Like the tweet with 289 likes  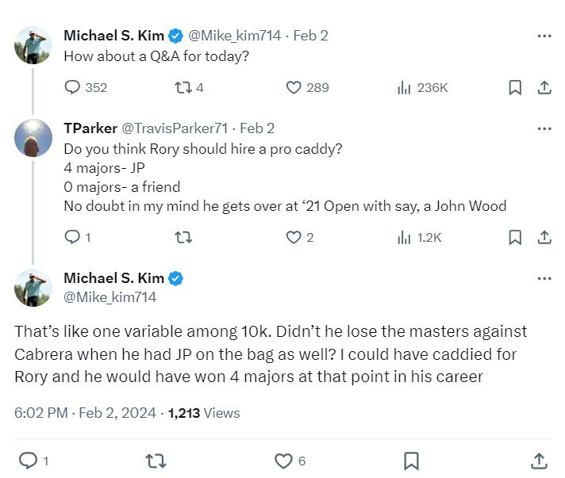(294, 87)
